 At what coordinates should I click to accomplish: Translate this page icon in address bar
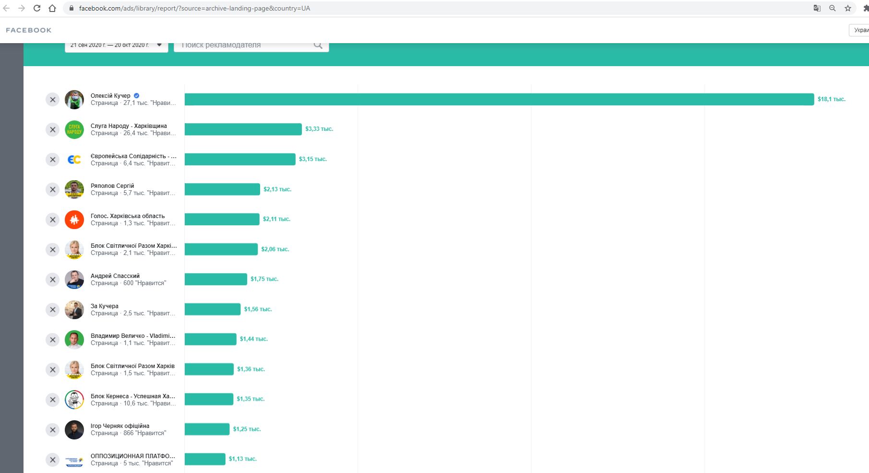coord(817,8)
